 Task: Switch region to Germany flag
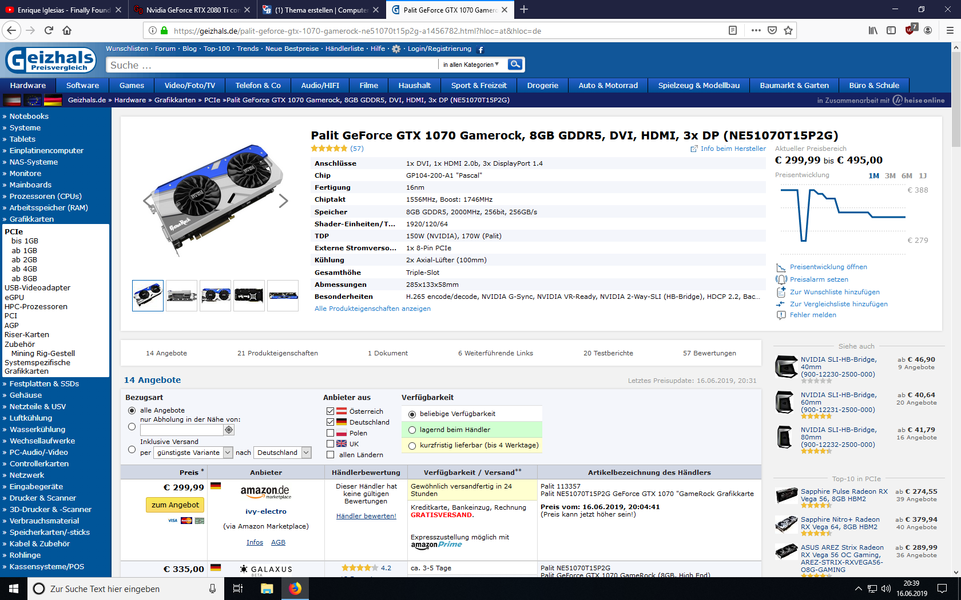[53, 101]
